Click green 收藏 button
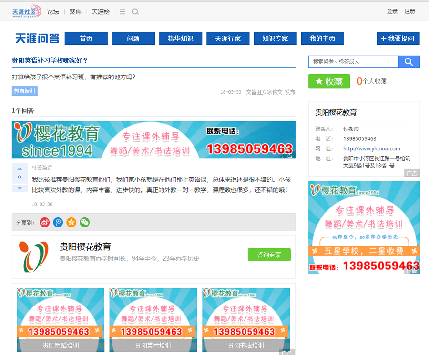The image size is (429, 355). (x=329, y=81)
